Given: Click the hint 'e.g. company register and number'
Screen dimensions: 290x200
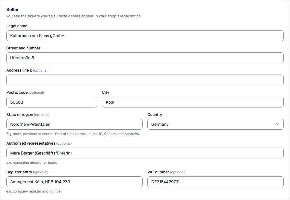Looking at the screenshot, I should coord(34,191).
